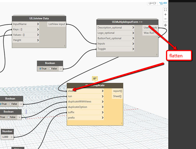
Task: Switch to graph view navigation
Action: click(163, 3)
